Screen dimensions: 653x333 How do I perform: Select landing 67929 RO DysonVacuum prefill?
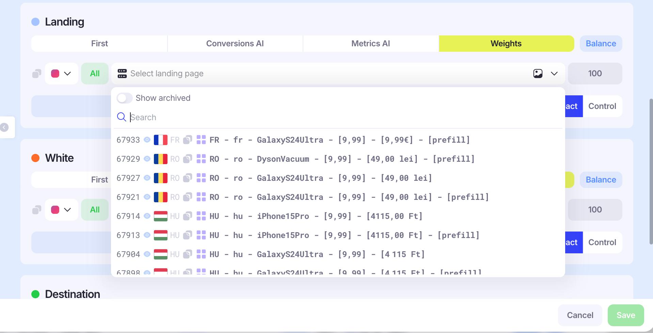(x=338, y=159)
